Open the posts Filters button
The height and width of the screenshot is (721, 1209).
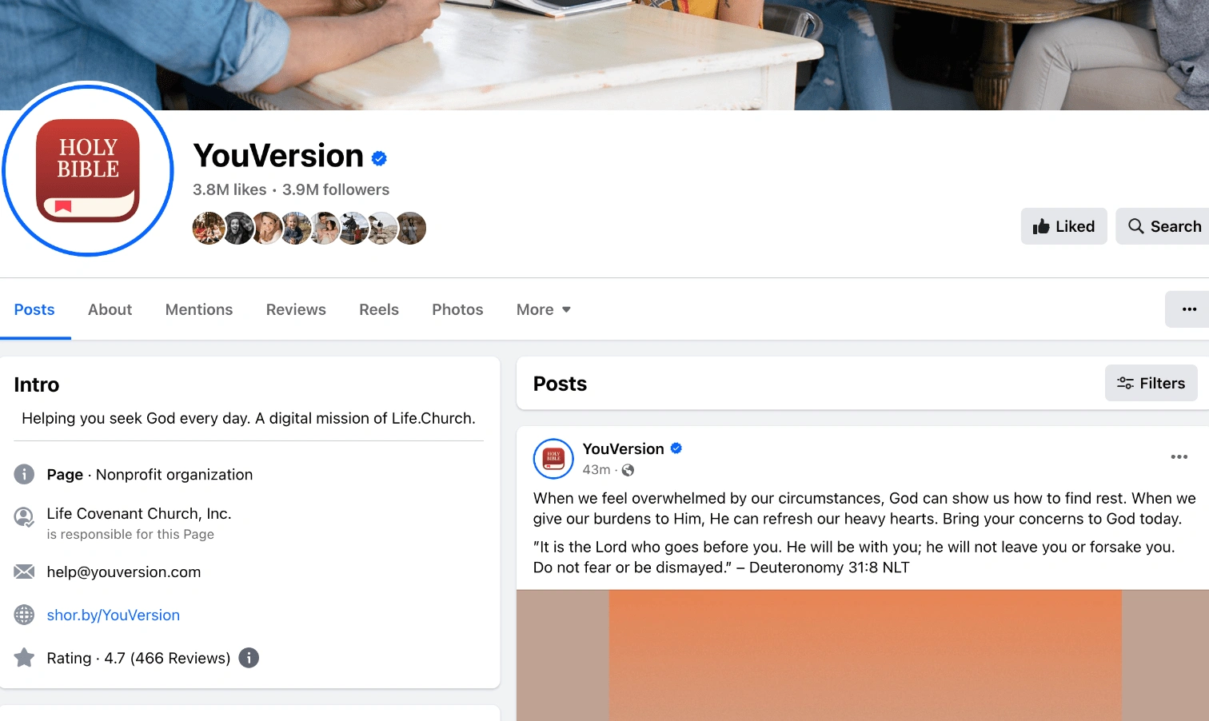click(1151, 384)
